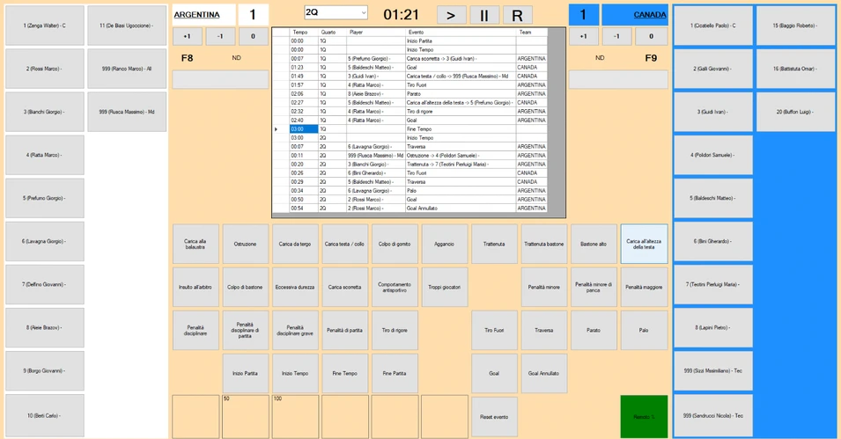841x439 pixels.
Task: Select Argentina player 4 (Ratta Marco)
Action: [45, 155]
